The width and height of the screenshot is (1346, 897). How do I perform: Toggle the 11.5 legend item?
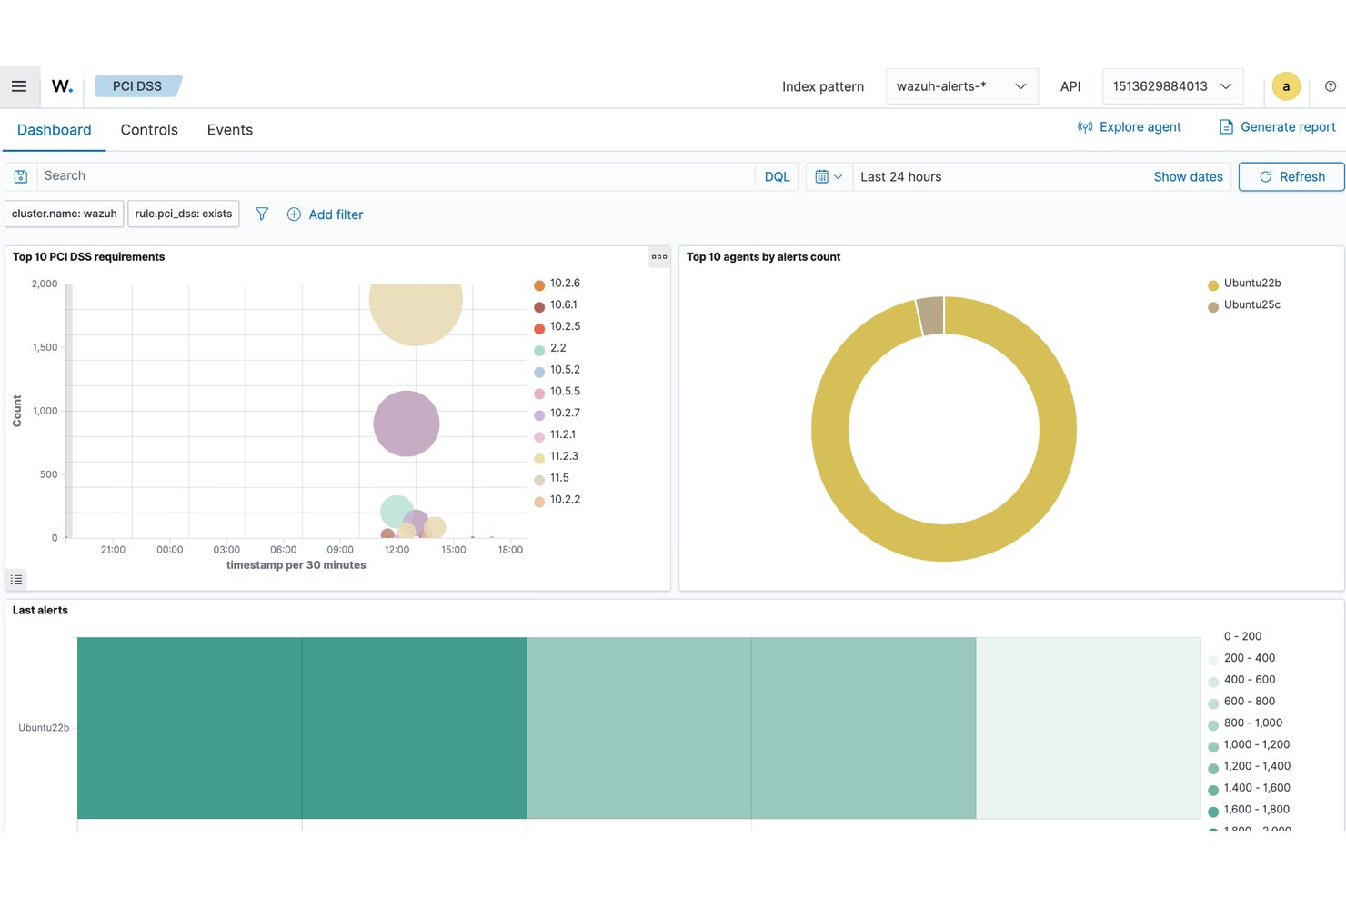pos(552,478)
